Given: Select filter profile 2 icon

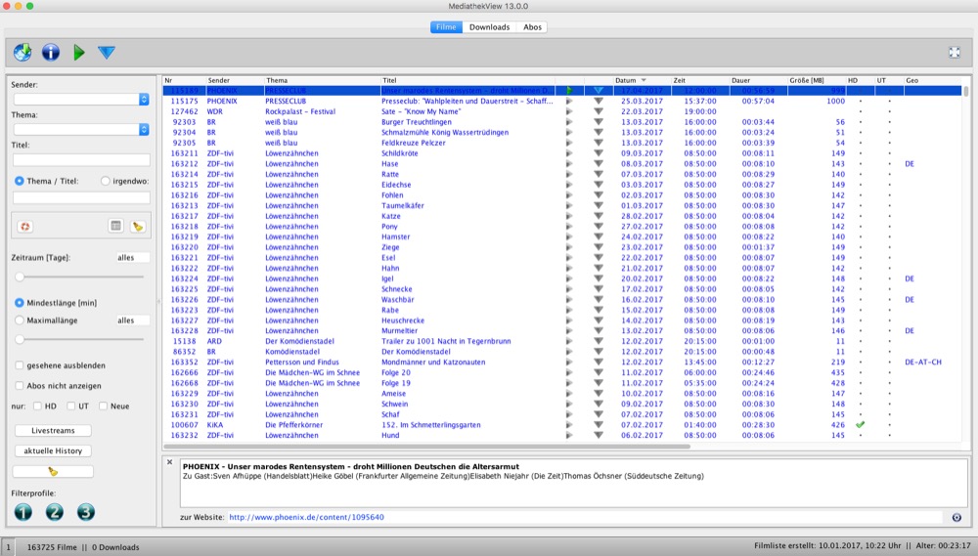Looking at the screenshot, I should tap(54, 512).
